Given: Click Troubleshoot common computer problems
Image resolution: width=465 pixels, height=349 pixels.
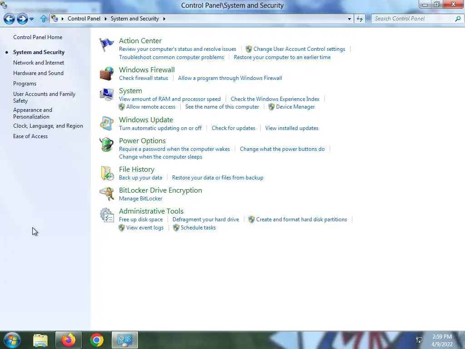Looking at the screenshot, I should tap(171, 57).
